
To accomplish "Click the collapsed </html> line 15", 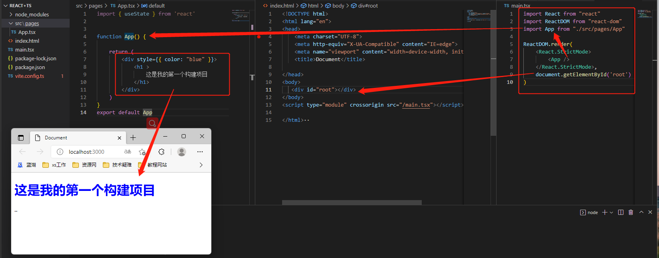I will (295, 120).
